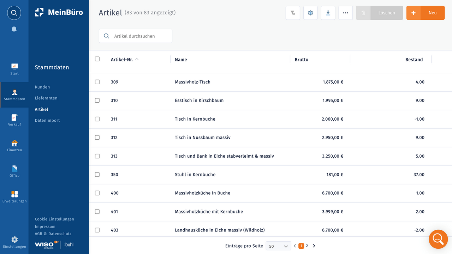Go to Start dashboard icon
Viewport: 452px width, 254px height.
tap(14, 66)
